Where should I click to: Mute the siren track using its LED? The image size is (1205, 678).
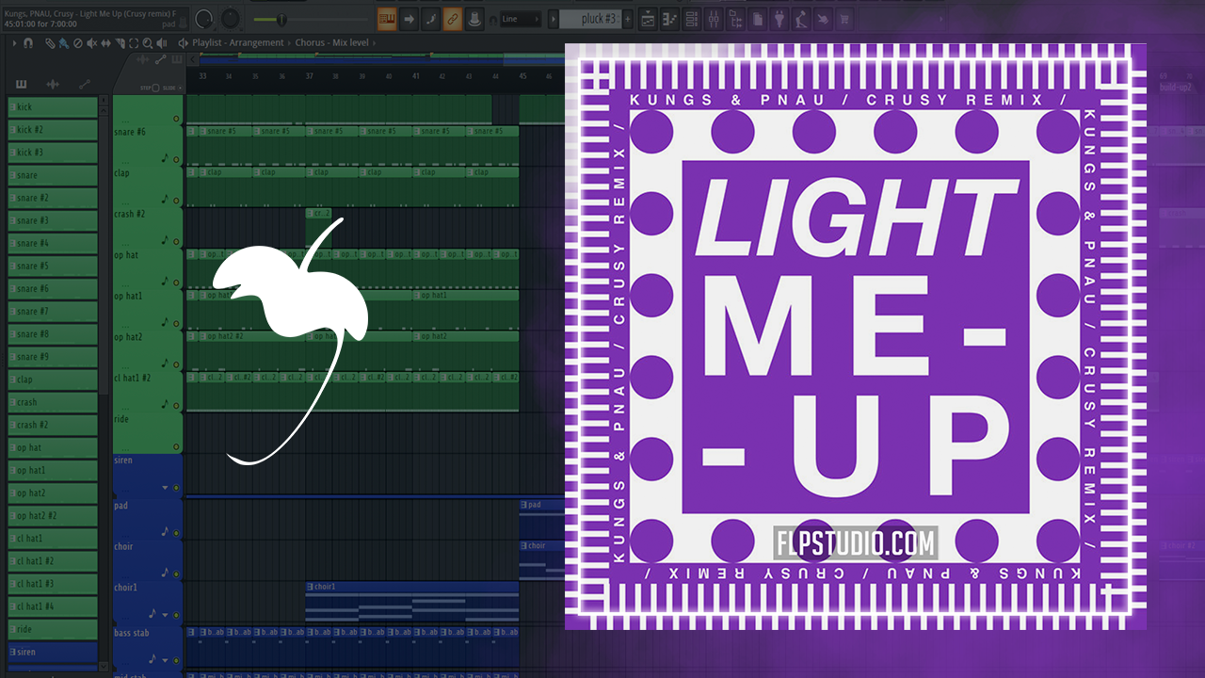(x=176, y=487)
